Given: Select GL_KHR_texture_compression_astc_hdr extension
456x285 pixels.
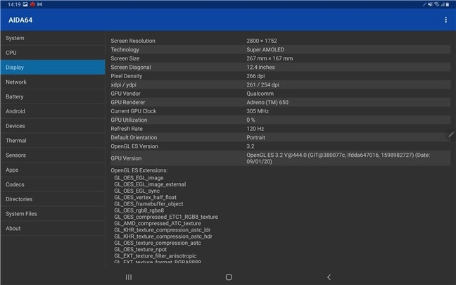Looking at the screenshot, I should (x=163, y=236).
